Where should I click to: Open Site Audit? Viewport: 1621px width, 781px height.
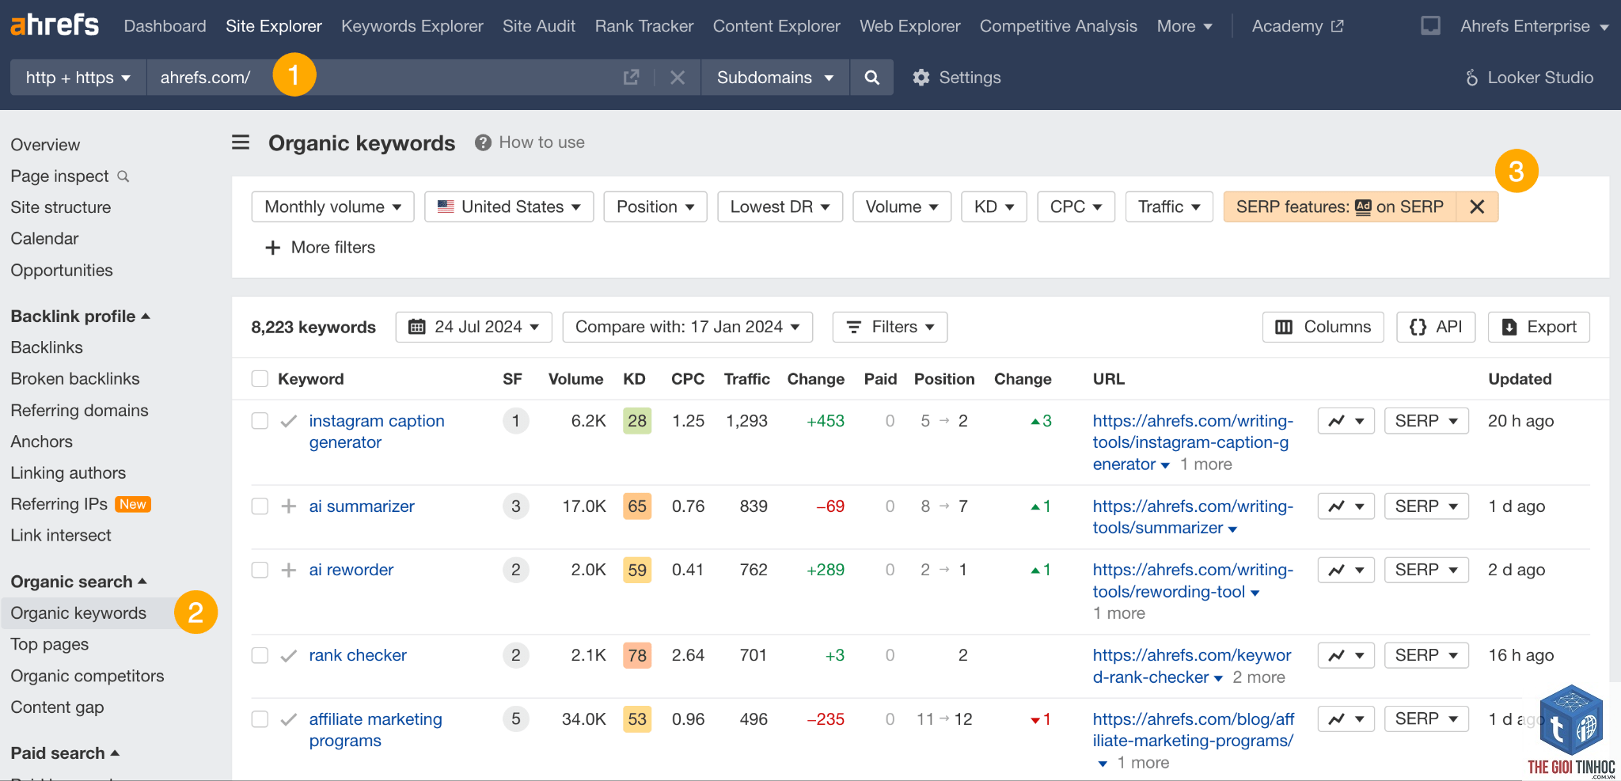[539, 26]
